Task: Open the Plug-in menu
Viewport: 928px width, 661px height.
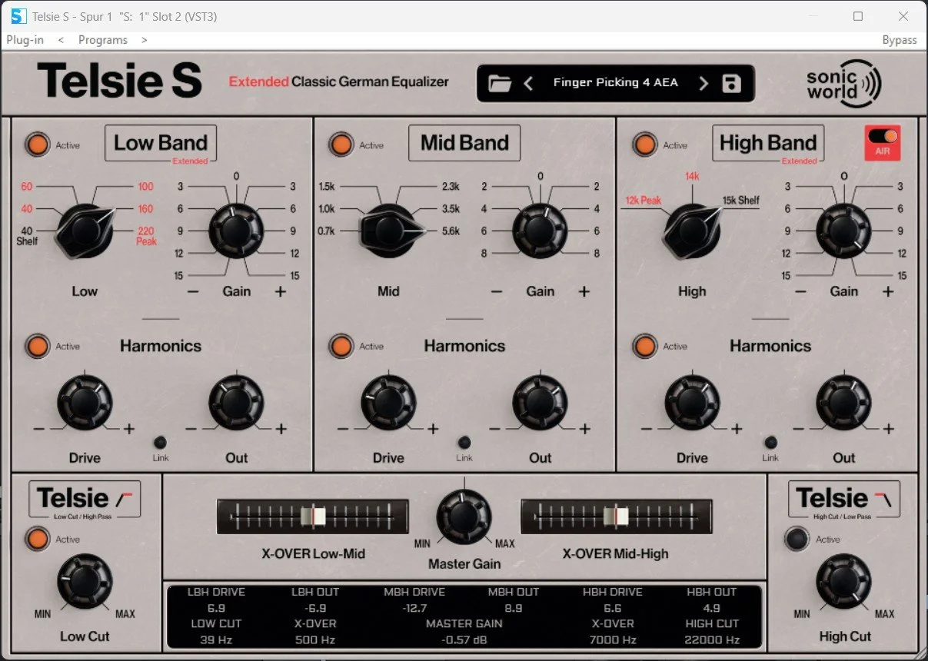Action: (x=25, y=39)
